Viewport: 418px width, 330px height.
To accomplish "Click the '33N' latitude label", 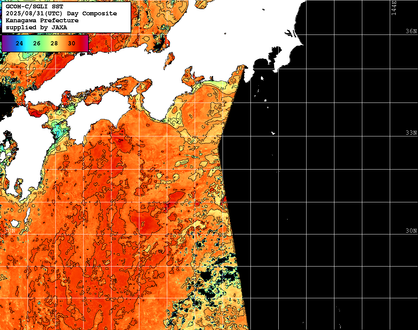I will (x=411, y=133).
